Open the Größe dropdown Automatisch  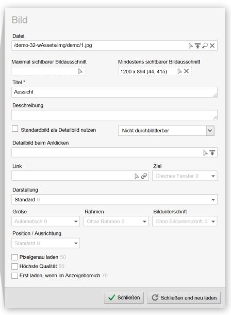click(46, 222)
